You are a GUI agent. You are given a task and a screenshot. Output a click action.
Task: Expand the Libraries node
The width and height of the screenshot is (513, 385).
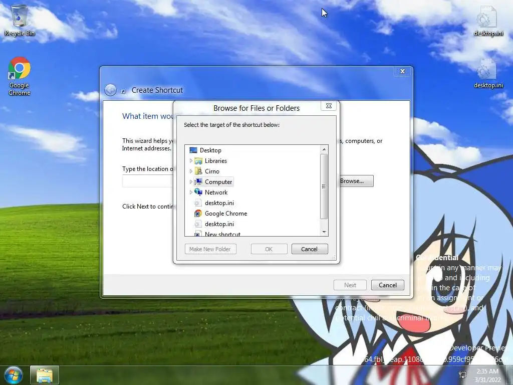tap(191, 161)
